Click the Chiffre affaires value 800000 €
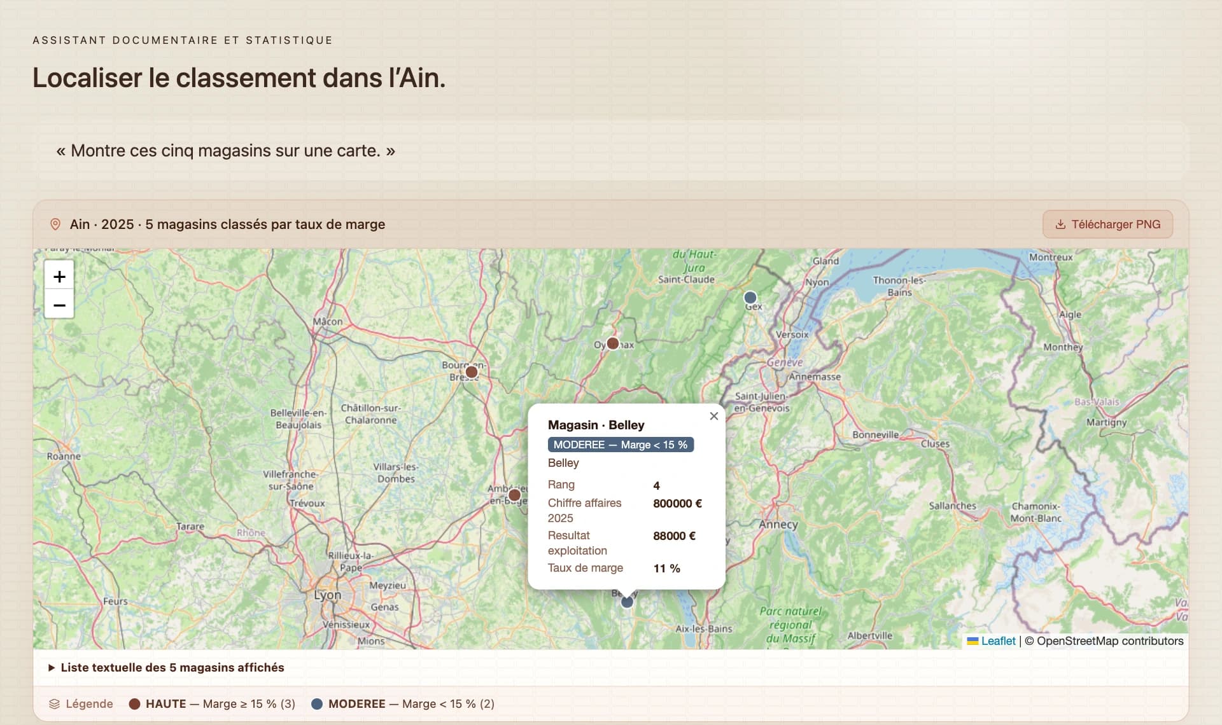The height and width of the screenshot is (725, 1222). 677,504
